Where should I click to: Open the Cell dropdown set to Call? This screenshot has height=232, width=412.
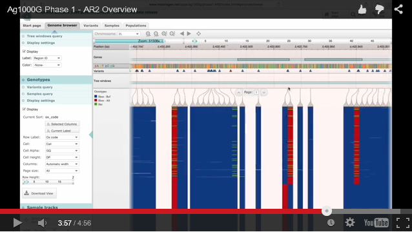(62, 144)
